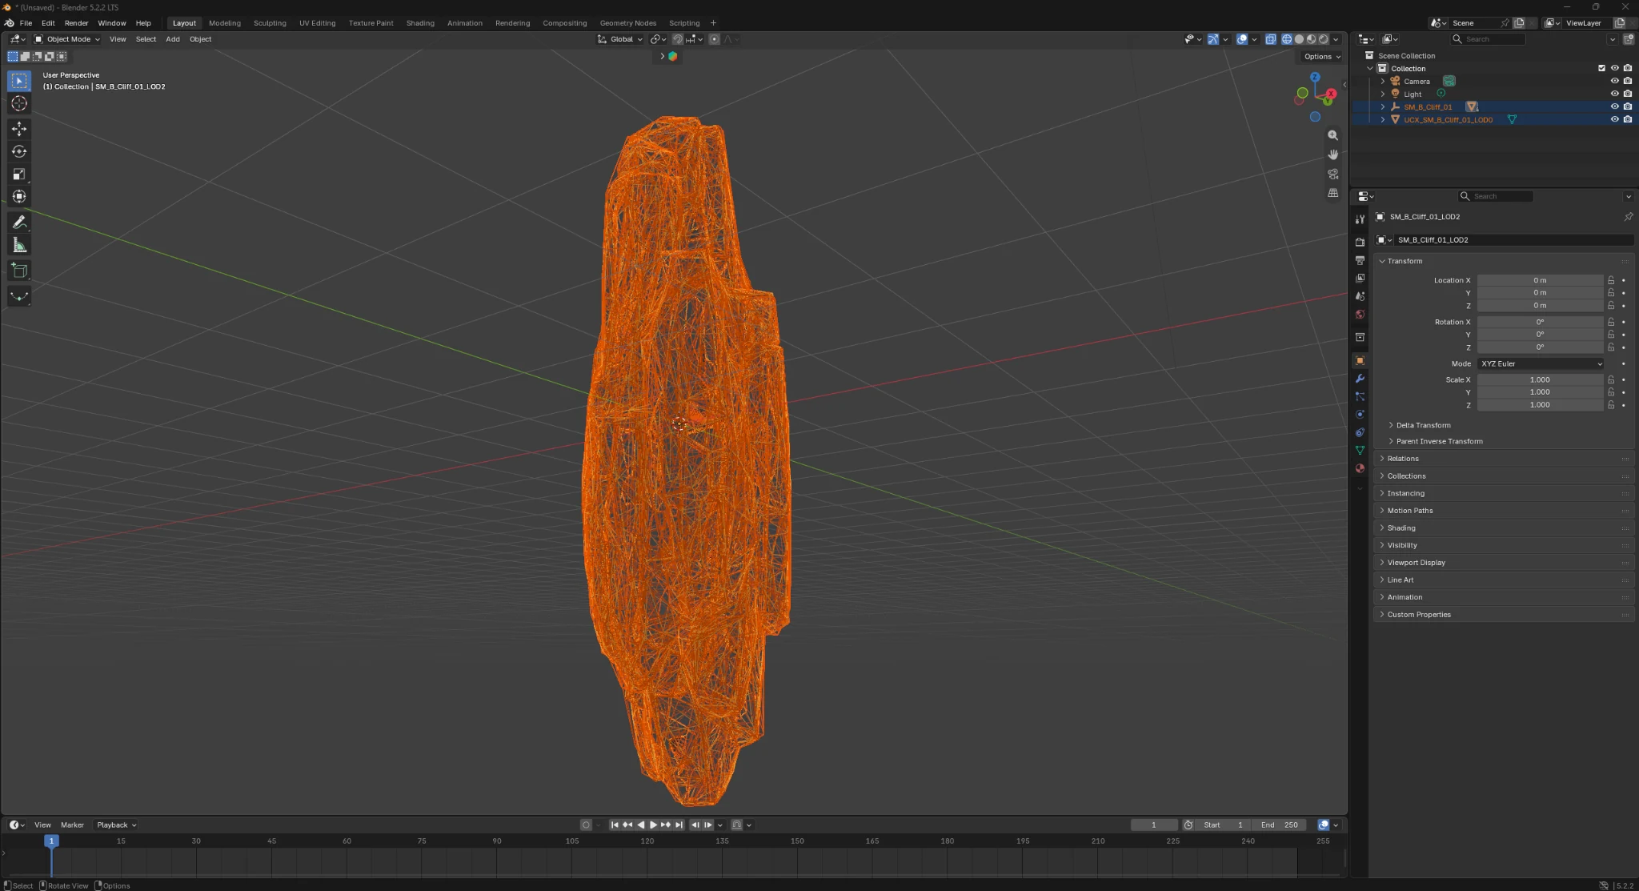Select the Cursor tool in toolbar
The height and width of the screenshot is (891, 1639).
tap(19, 103)
